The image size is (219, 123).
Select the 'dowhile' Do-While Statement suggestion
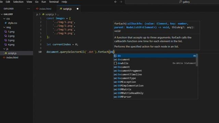coord(155,63)
